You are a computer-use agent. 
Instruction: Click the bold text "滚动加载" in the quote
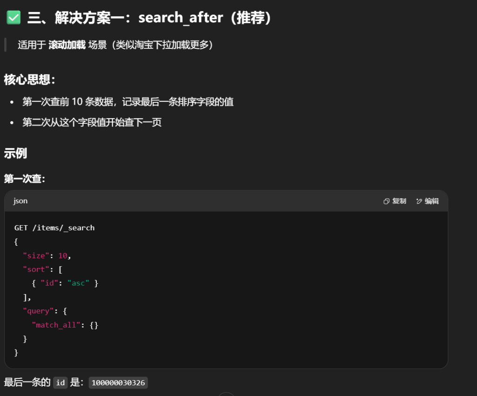[67, 45]
